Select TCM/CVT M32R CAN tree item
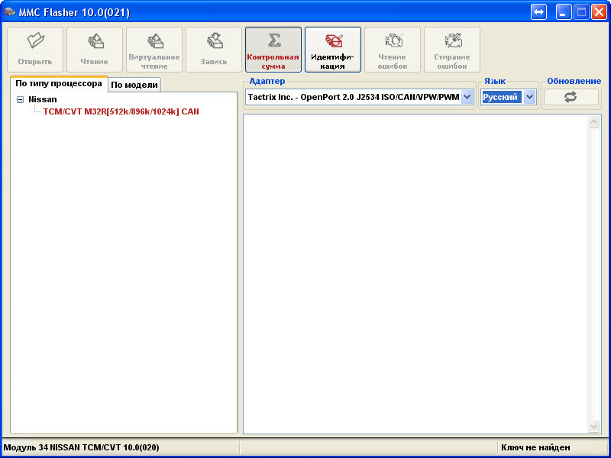The image size is (611, 458). 121,111
